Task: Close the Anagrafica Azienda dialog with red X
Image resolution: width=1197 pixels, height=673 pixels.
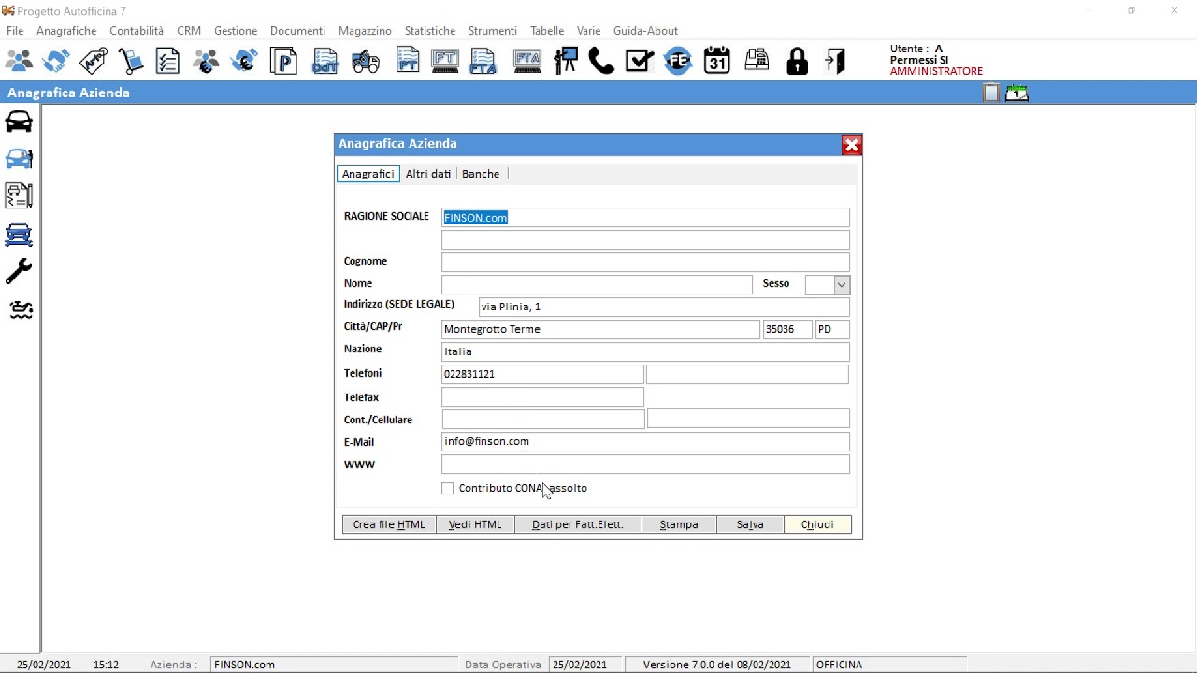Action: tap(851, 145)
